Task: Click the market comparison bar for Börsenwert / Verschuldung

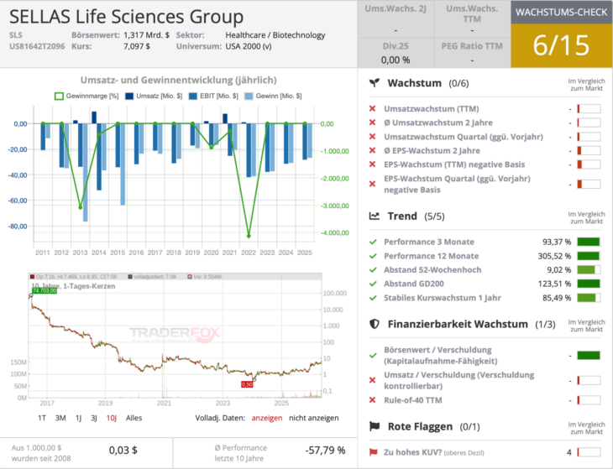Action: [589, 356]
